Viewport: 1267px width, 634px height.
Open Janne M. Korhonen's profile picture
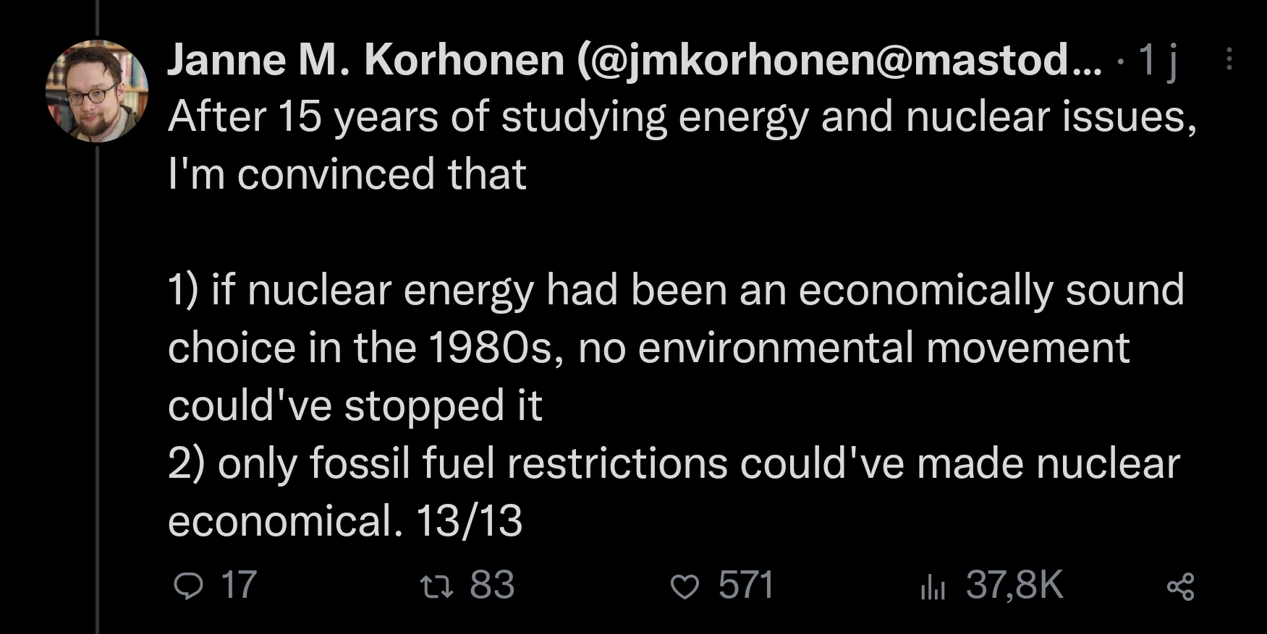tap(97, 90)
